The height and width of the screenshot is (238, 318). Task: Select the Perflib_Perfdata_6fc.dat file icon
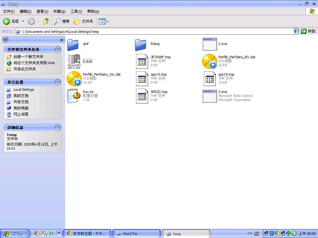tap(209, 61)
